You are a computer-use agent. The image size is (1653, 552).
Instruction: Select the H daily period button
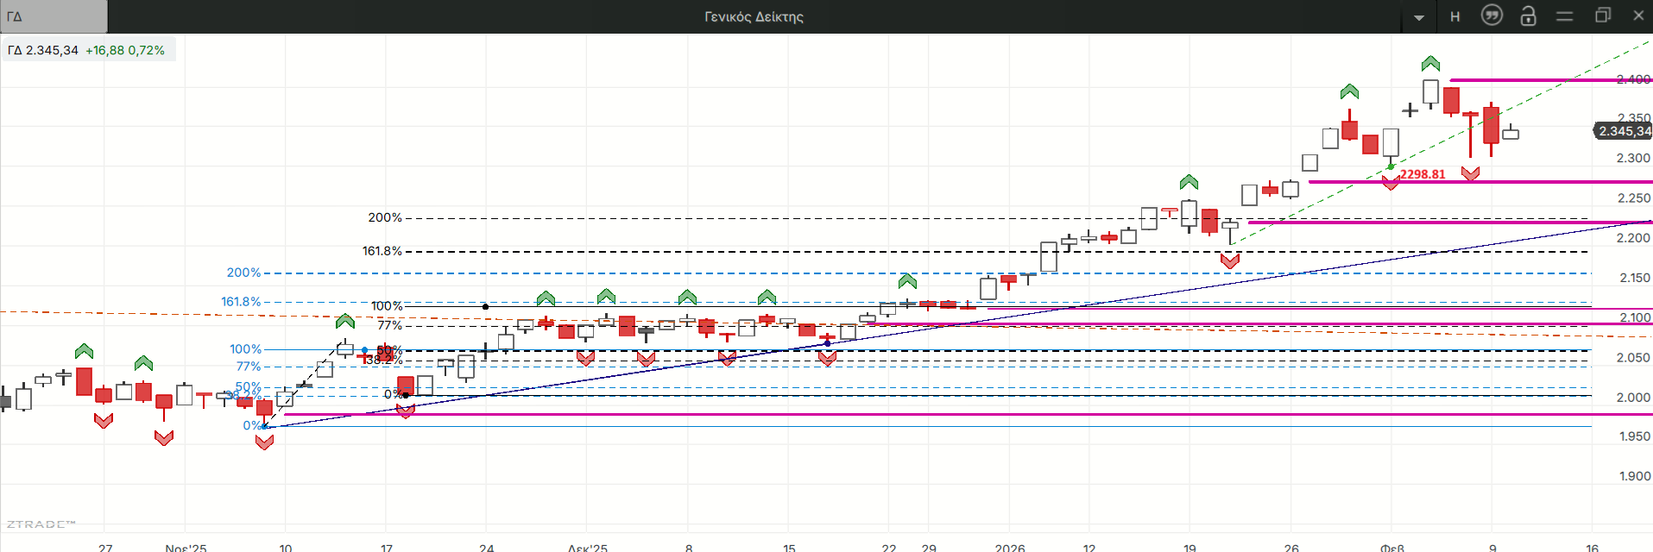pos(1455,16)
